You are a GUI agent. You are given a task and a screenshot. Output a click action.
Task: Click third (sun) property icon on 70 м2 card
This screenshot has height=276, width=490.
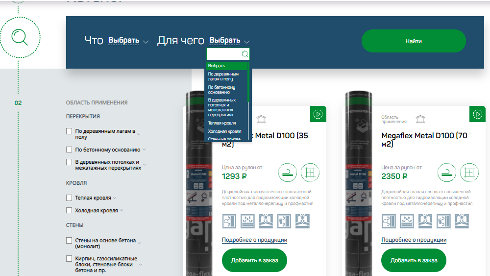(x=425, y=221)
